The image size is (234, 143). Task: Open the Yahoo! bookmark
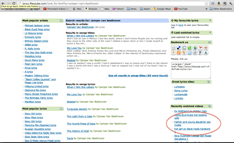point(118,9)
